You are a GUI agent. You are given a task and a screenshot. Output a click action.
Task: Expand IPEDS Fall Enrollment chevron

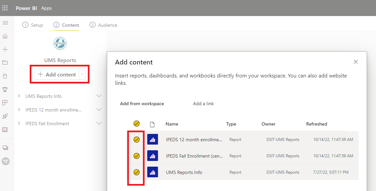click(99, 123)
